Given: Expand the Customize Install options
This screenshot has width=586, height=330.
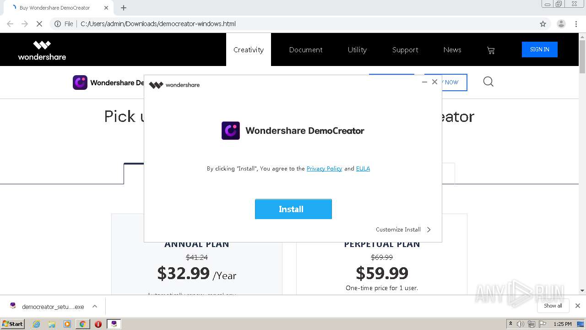Looking at the screenshot, I should point(403,230).
